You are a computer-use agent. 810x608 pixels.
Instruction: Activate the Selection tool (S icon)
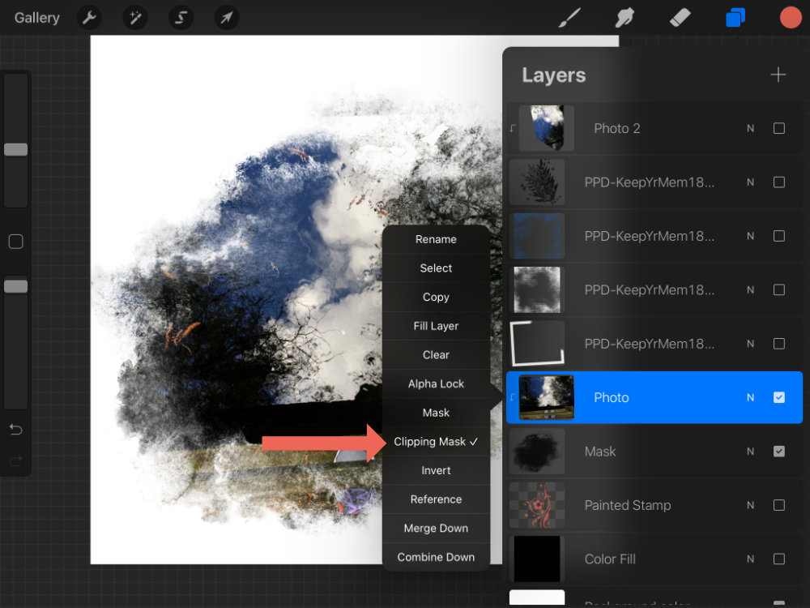181,18
